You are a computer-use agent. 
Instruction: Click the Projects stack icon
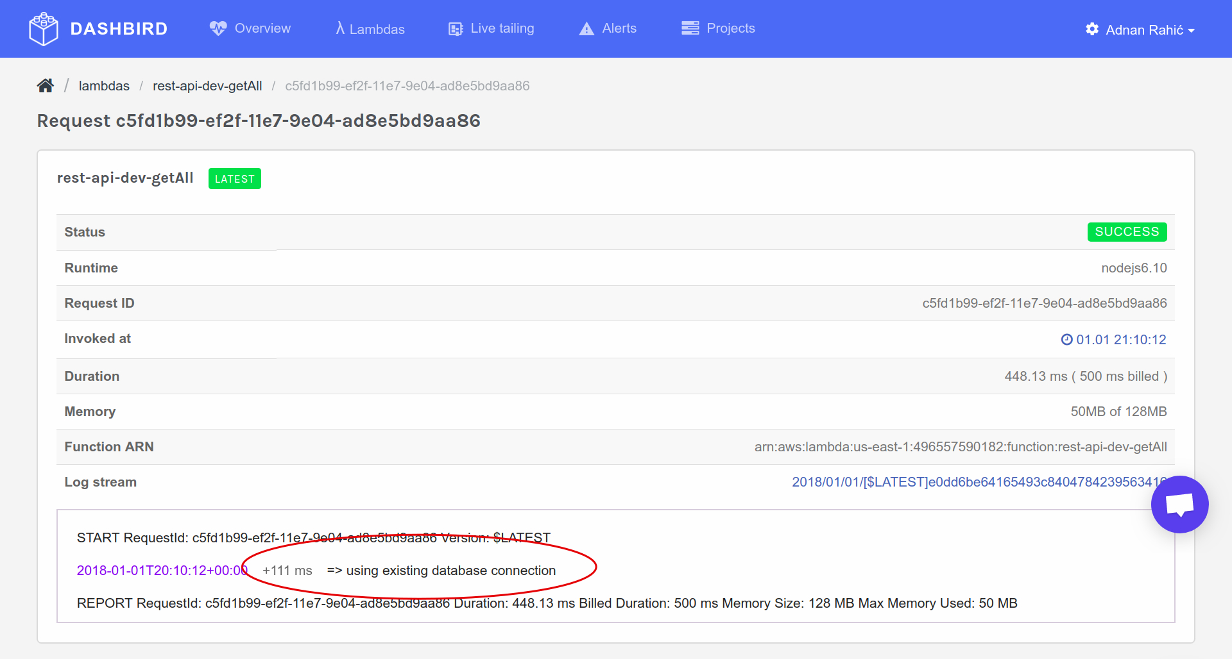coord(690,28)
